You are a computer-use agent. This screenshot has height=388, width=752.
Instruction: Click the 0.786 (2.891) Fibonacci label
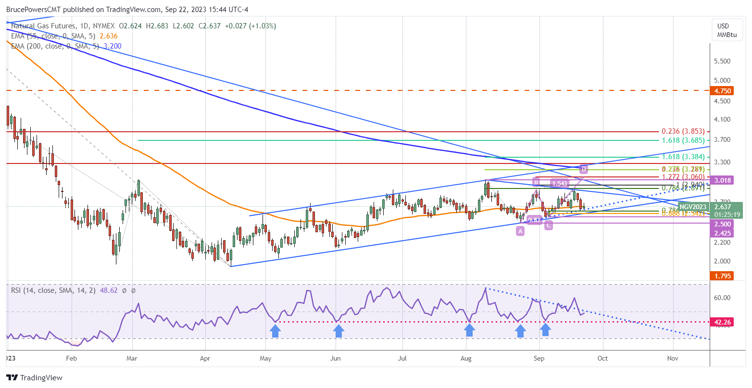click(683, 188)
